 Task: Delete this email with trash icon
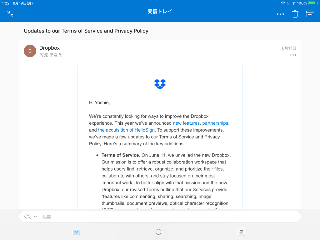pyautogui.click(x=295, y=14)
